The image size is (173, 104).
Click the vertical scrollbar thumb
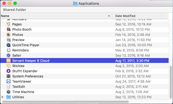tap(171, 82)
